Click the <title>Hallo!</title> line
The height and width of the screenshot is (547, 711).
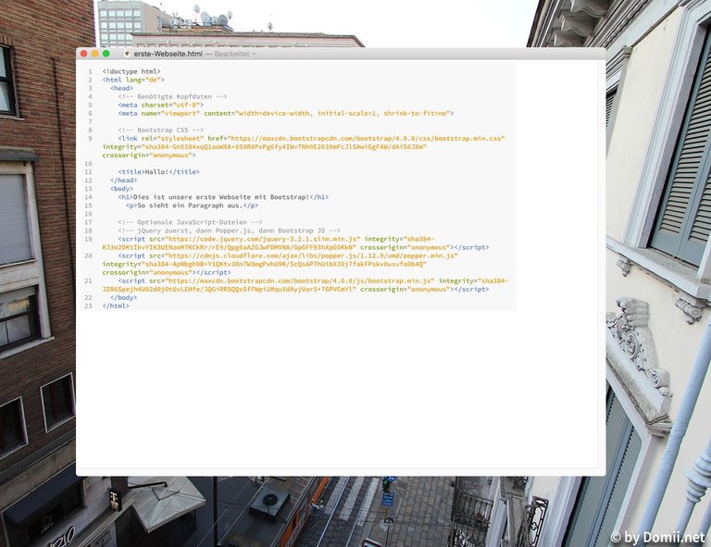(158, 172)
